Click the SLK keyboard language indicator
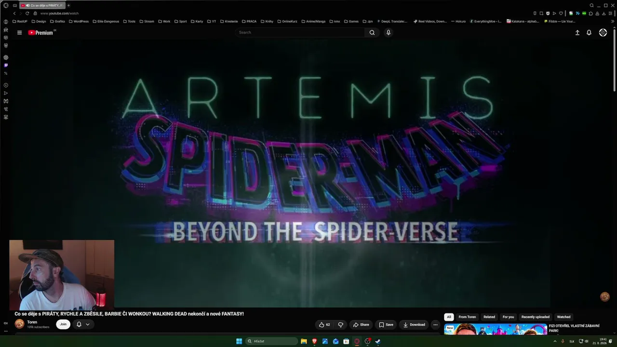 pos(572,341)
